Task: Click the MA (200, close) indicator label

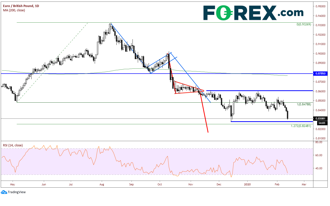Action: coord(14,10)
